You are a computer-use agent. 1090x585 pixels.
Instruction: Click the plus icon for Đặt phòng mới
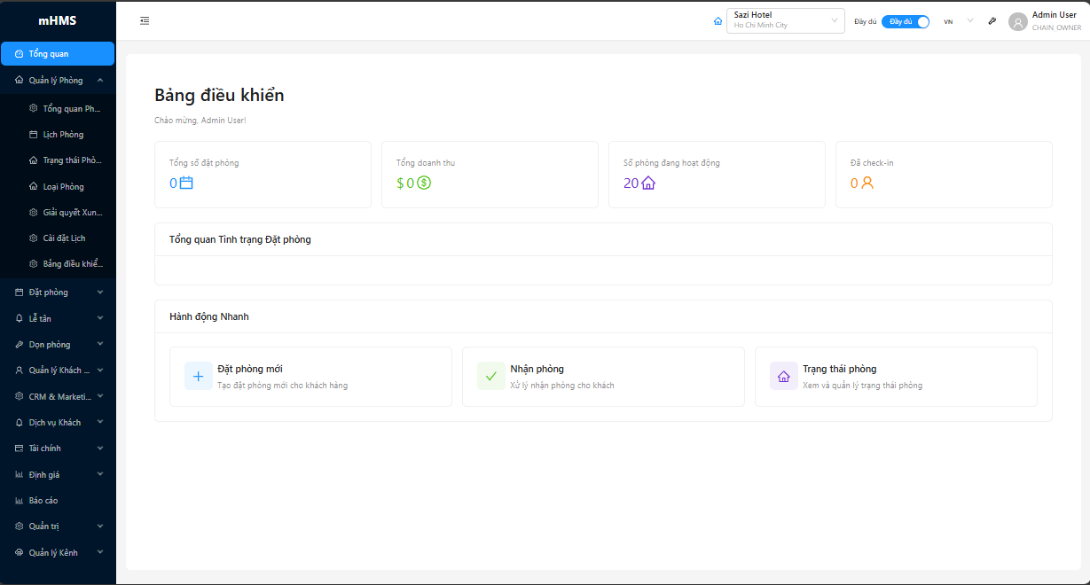[x=198, y=376]
